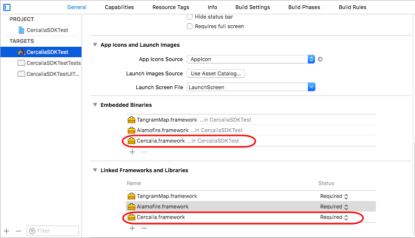Toggle the project navigator sidebar icon
The image size is (415, 238).
coord(7,8)
